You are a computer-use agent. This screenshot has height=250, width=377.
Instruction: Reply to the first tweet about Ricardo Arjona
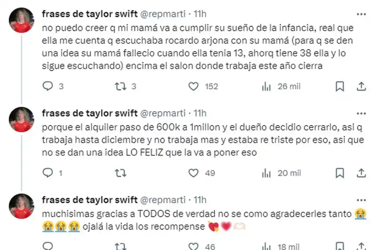[x=48, y=86]
